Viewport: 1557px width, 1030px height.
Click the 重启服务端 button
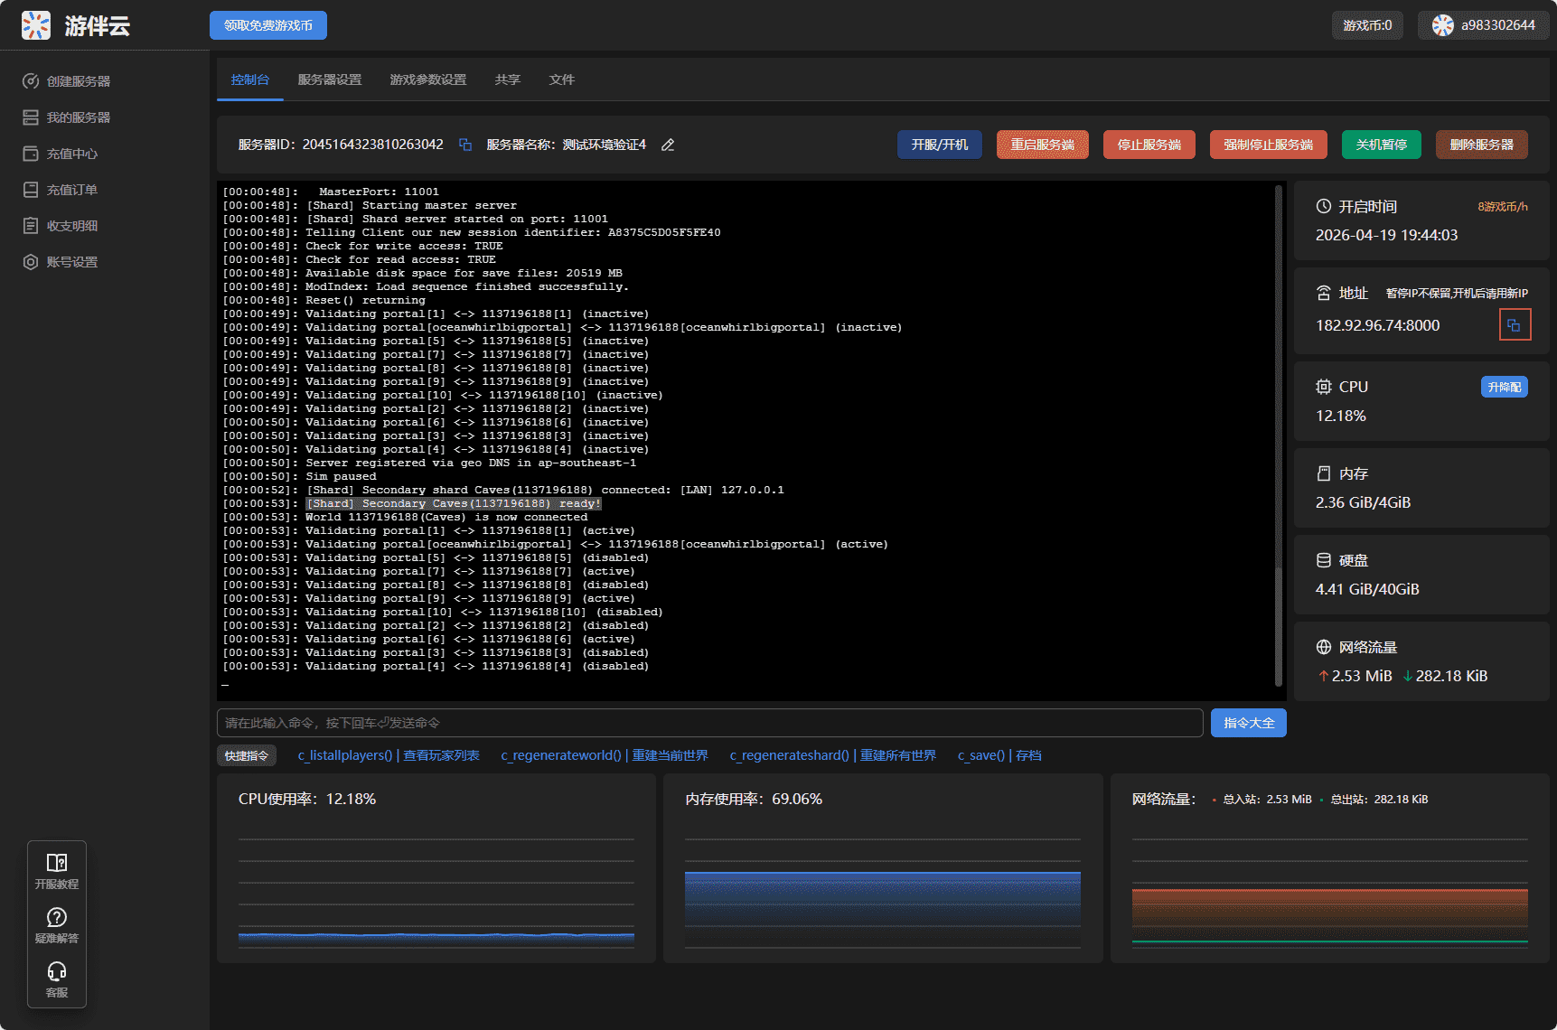[1043, 145]
